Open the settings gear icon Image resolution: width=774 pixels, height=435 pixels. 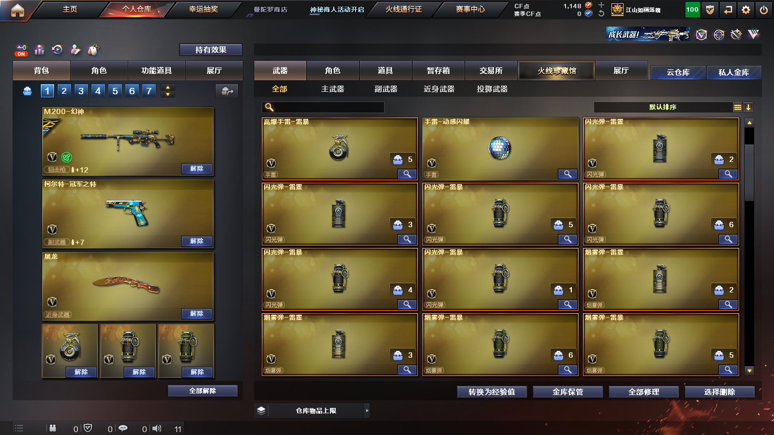[746, 10]
